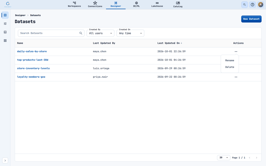266x166 pixels.
Task: Open the help question mark icon
Action: (252, 5)
